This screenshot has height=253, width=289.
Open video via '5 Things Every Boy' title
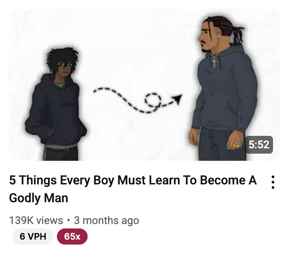tap(132, 180)
